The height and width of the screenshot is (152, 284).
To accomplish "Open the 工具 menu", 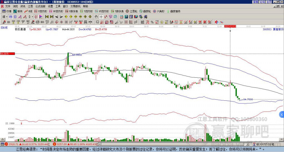I will [58, 6].
